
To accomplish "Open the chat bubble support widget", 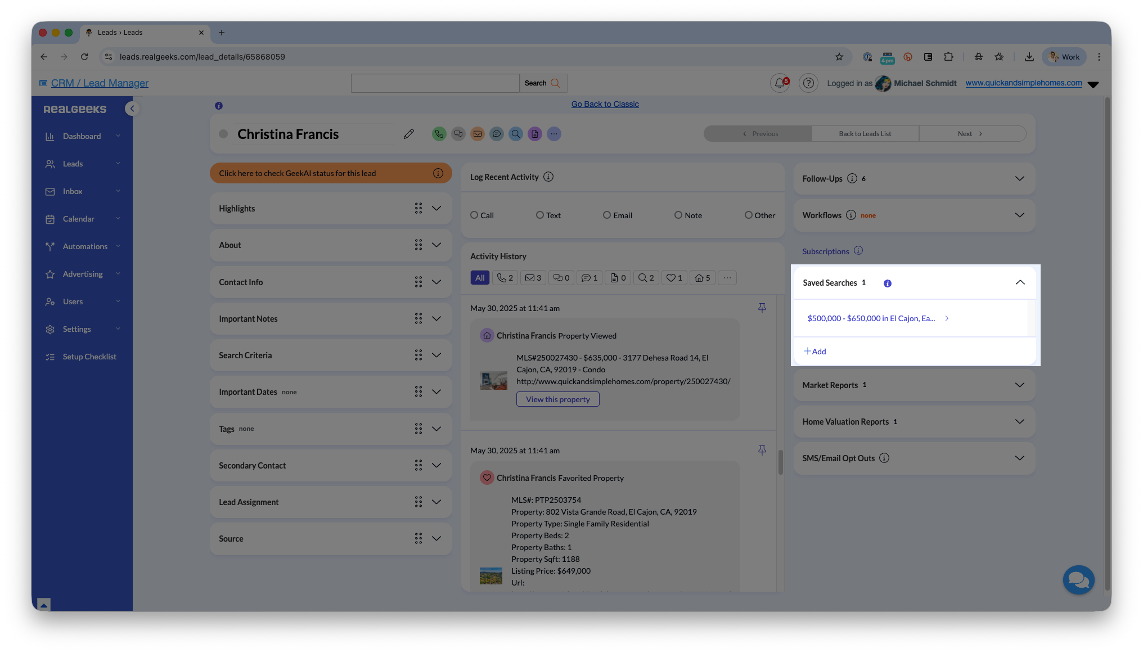I will click(1078, 580).
